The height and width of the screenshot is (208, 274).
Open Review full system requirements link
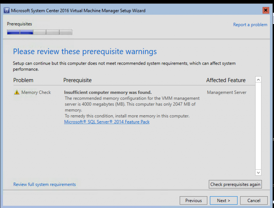[45, 184]
